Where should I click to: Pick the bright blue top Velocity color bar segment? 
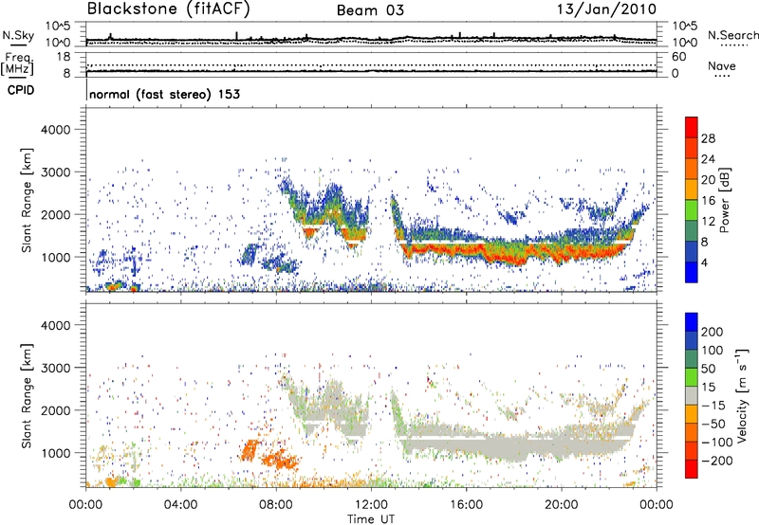coord(692,322)
